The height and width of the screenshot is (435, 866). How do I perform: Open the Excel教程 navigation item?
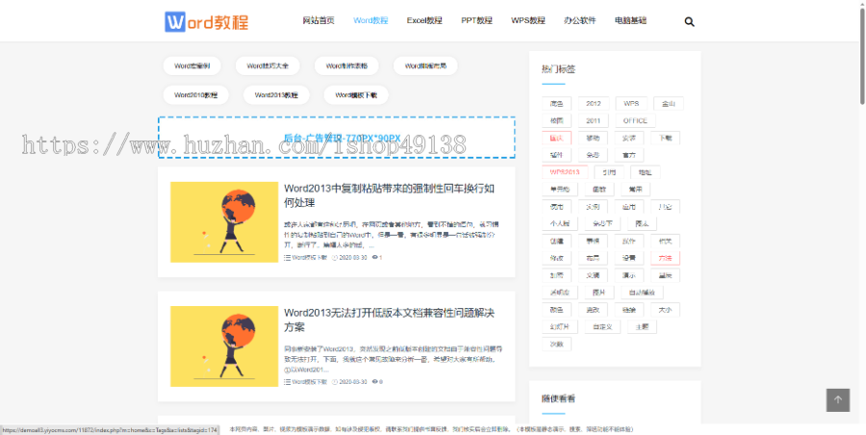(424, 20)
